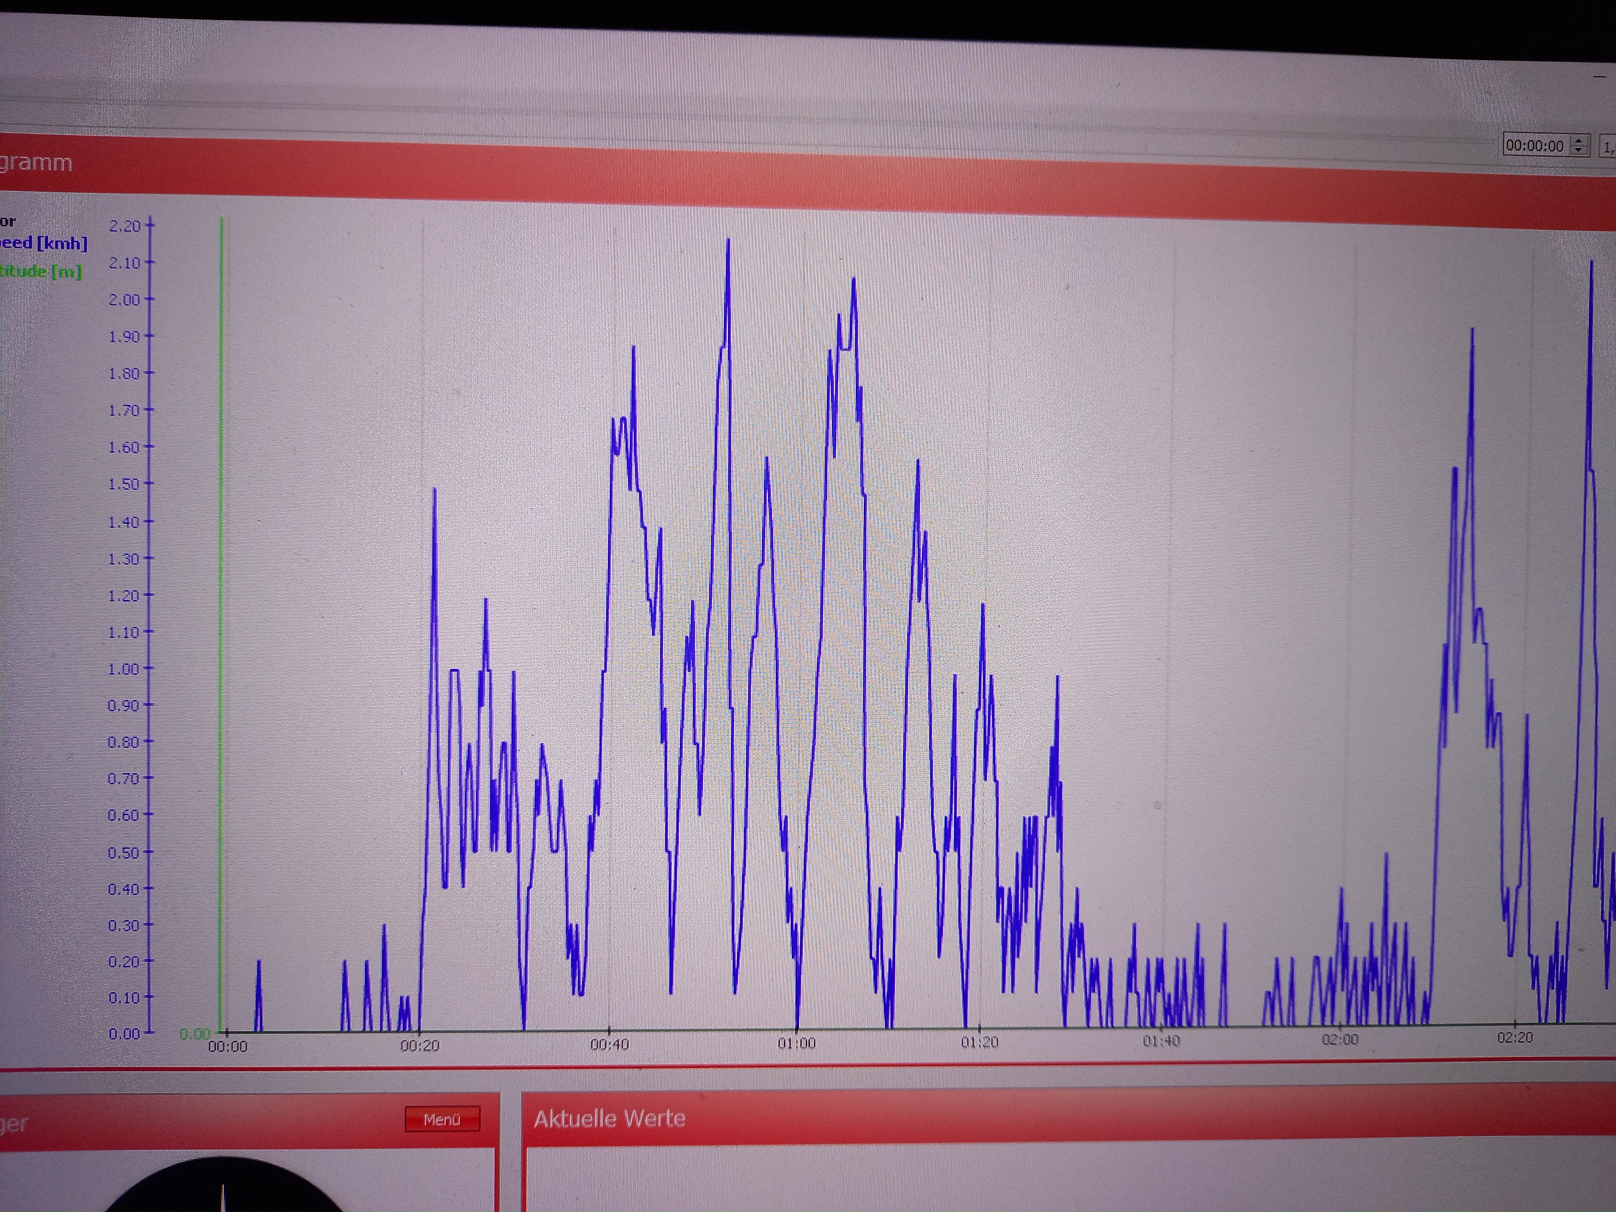
Task: Select the Speed [kmh] legend entry
Action: [x=44, y=243]
